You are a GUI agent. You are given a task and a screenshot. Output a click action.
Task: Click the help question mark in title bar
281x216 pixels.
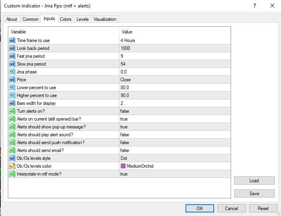pos(255,5)
